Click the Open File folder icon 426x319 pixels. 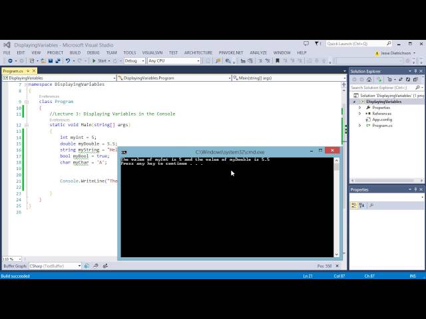tap(43, 60)
